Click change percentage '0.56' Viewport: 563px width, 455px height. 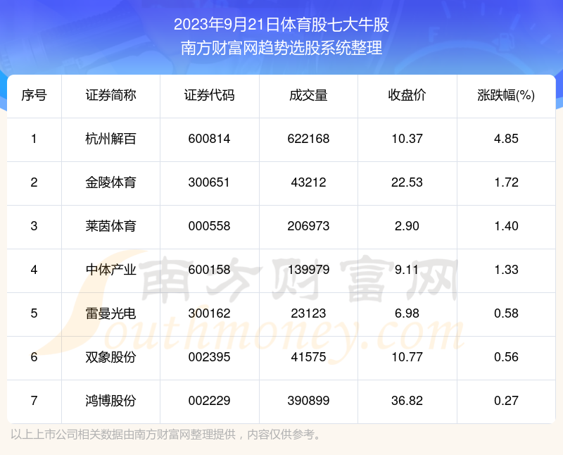point(506,357)
